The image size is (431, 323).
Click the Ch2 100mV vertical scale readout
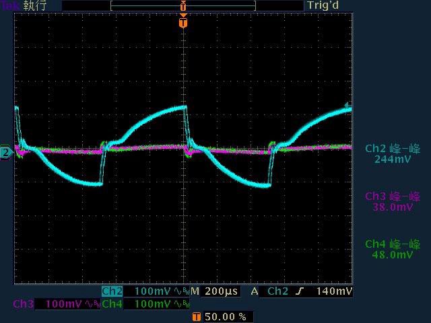click(x=153, y=291)
